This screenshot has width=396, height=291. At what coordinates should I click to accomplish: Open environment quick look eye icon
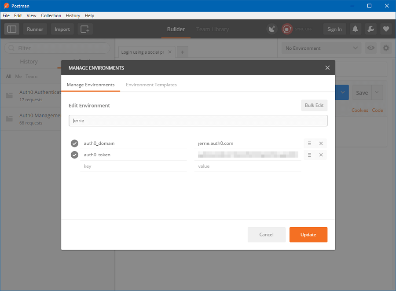tap(371, 48)
